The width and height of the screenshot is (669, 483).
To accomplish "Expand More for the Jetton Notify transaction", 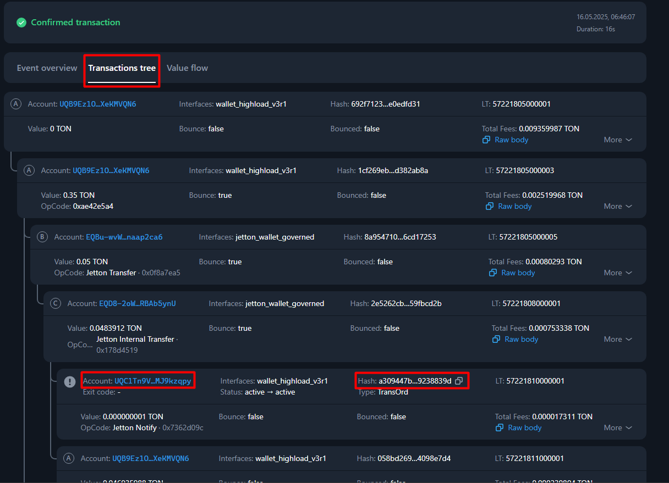I will pyautogui.click(x=617, y=428).
